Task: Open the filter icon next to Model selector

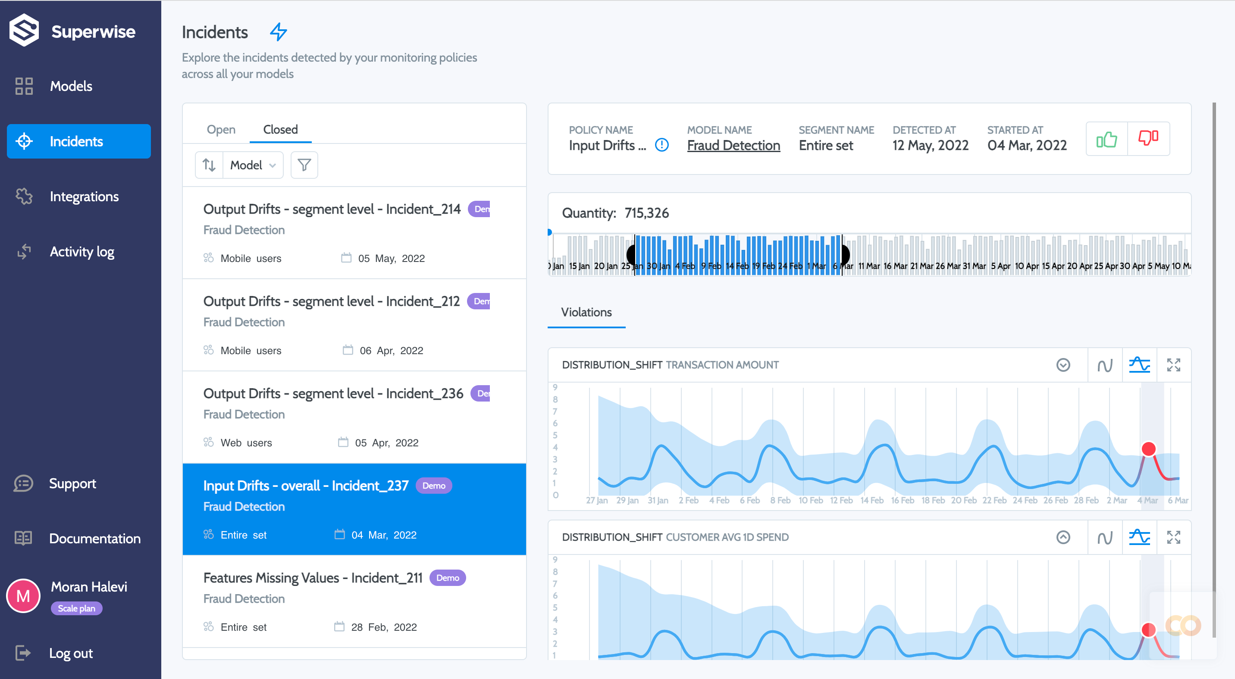Action: [304, 165]
